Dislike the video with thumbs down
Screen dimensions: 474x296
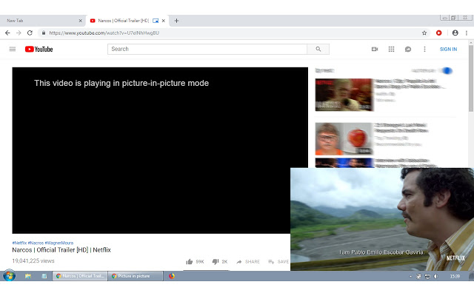coord(216,261)
